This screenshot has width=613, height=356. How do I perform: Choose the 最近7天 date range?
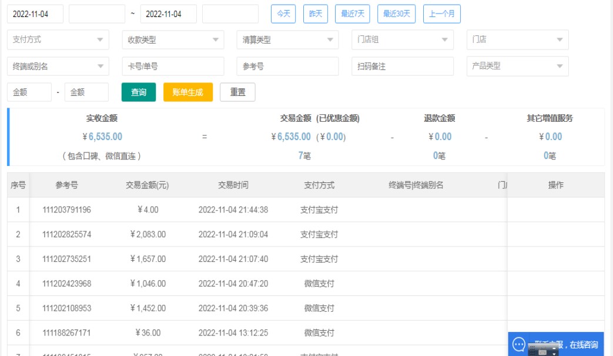[353, 14]
